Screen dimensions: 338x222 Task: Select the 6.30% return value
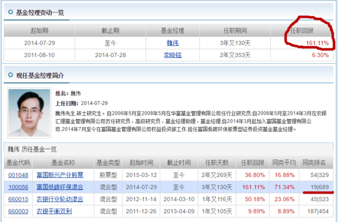click(x=320, y=55)
